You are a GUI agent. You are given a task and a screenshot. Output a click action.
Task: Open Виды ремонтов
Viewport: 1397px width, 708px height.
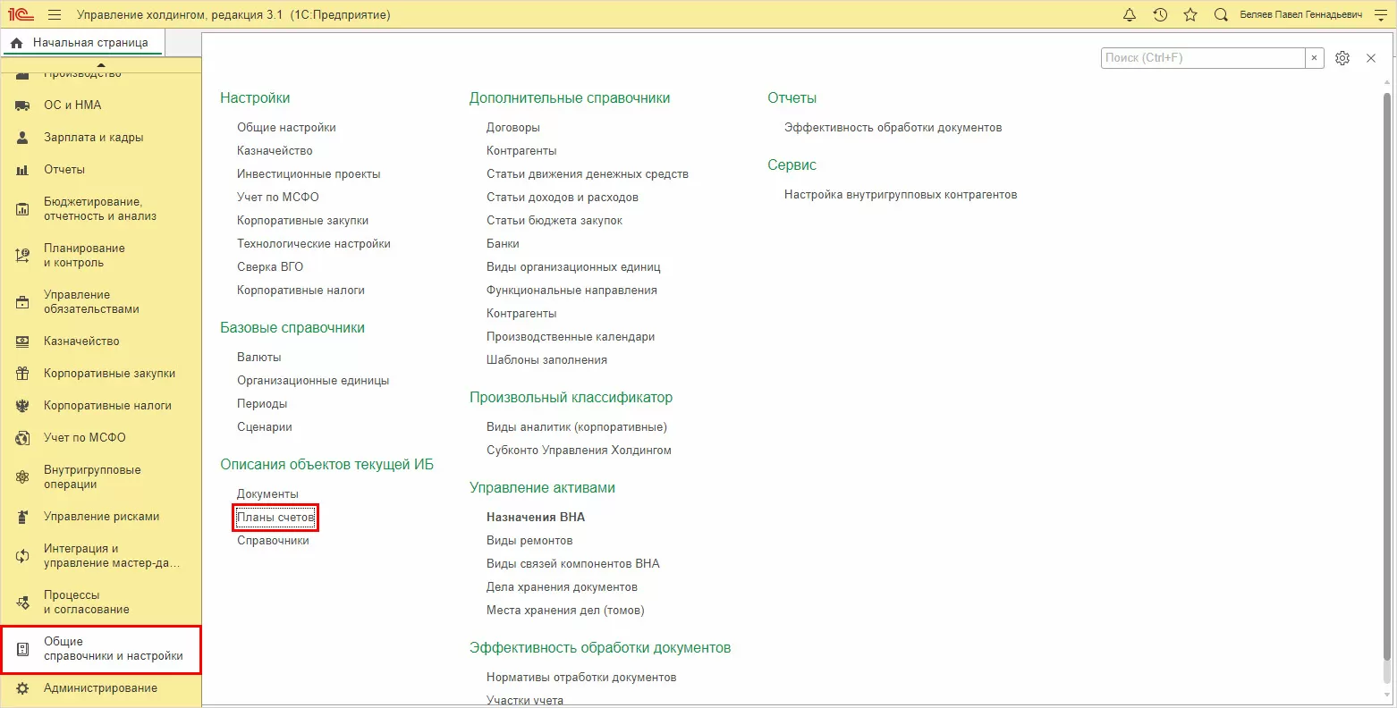[529, 541]
